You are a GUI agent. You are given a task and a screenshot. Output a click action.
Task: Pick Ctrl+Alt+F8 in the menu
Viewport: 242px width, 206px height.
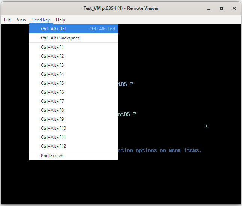[74, 110]
